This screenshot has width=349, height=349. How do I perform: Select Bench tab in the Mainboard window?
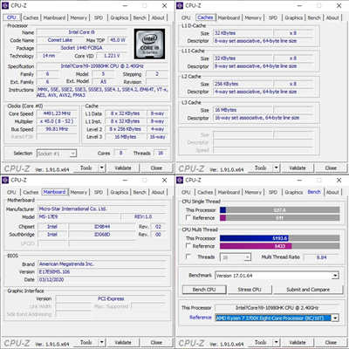point(140,192)
